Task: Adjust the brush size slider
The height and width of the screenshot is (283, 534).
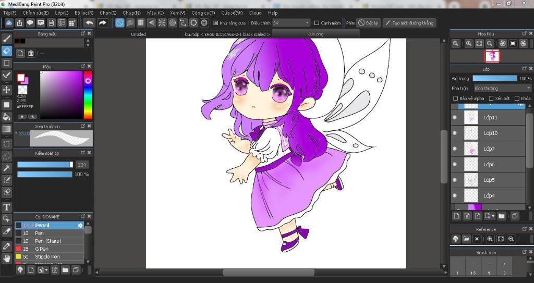Action: pyautogui.click(x=45, y=165)
